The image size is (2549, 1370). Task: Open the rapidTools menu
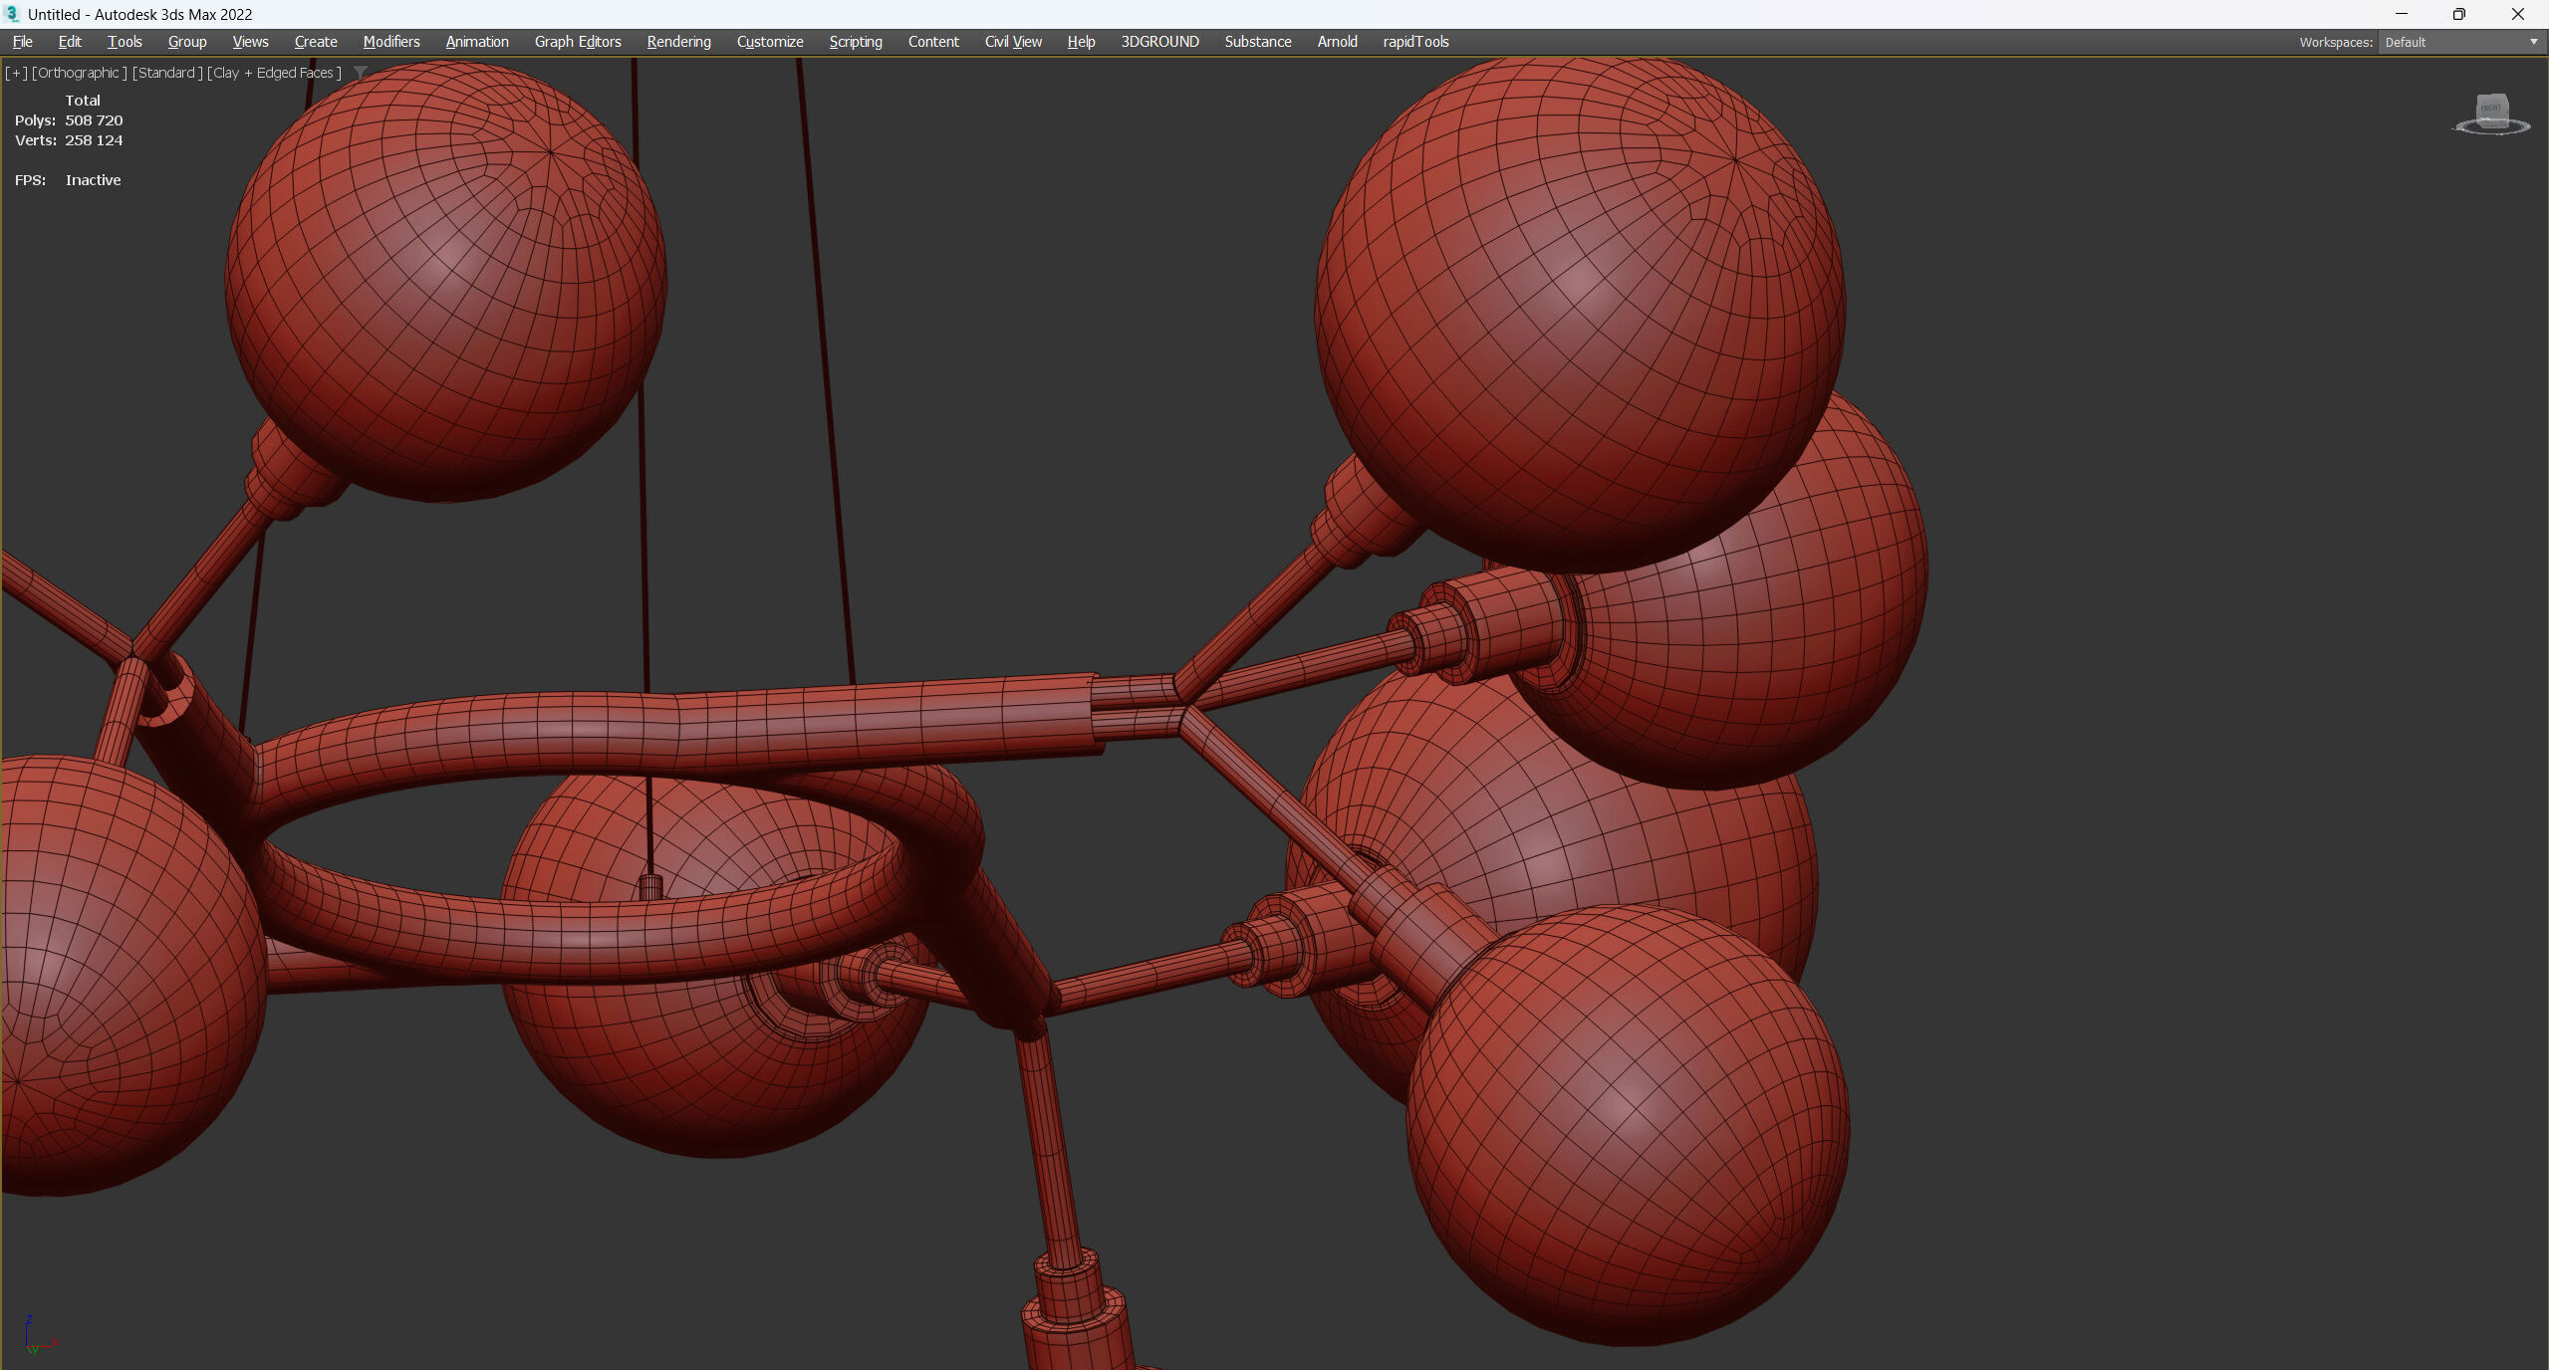pos(1414,42)
